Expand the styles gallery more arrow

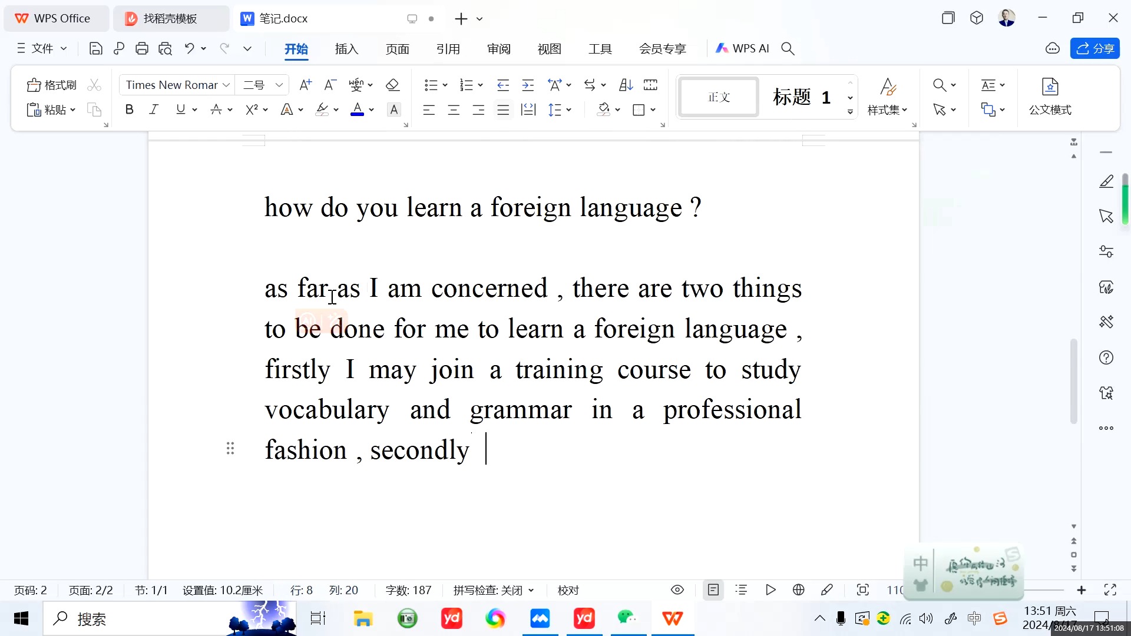tap(850, 112)
